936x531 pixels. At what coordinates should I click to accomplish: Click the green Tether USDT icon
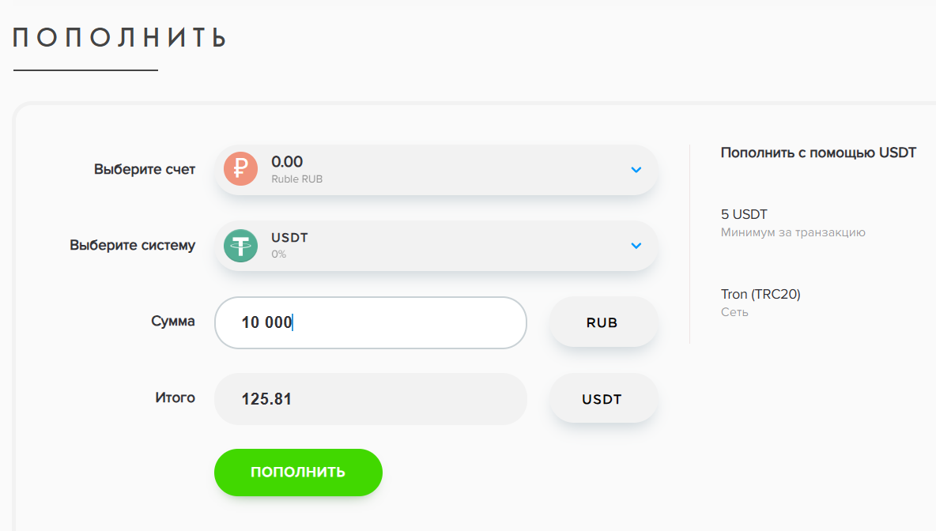point(241,246)
